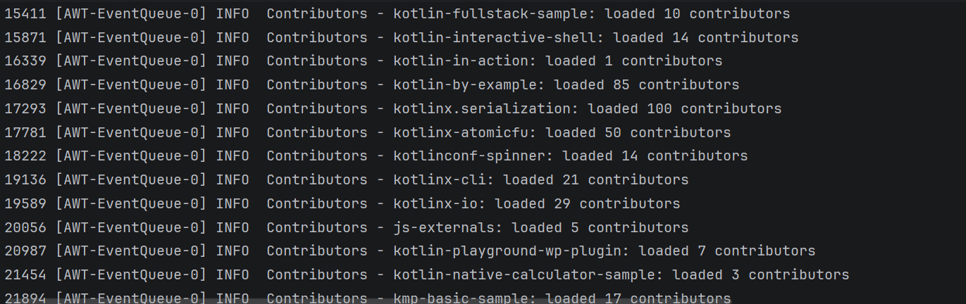Click the horizontal scrollbar at the console bottom

[366, 301]
